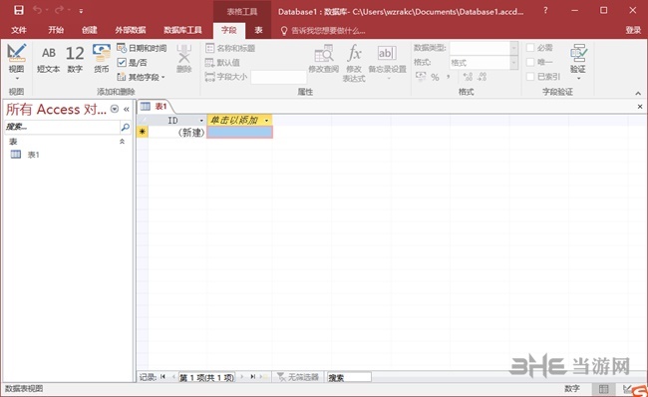The width and height of the screenshot is (648, 397).
Task: Switch to the 创建 ribbon tab
Action: (90, 30)
